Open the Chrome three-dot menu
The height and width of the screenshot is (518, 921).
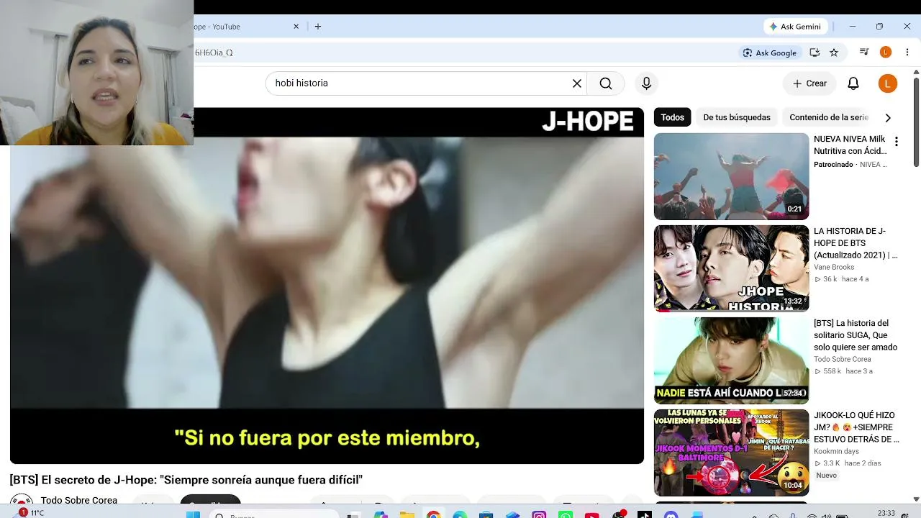click(907, 53)
